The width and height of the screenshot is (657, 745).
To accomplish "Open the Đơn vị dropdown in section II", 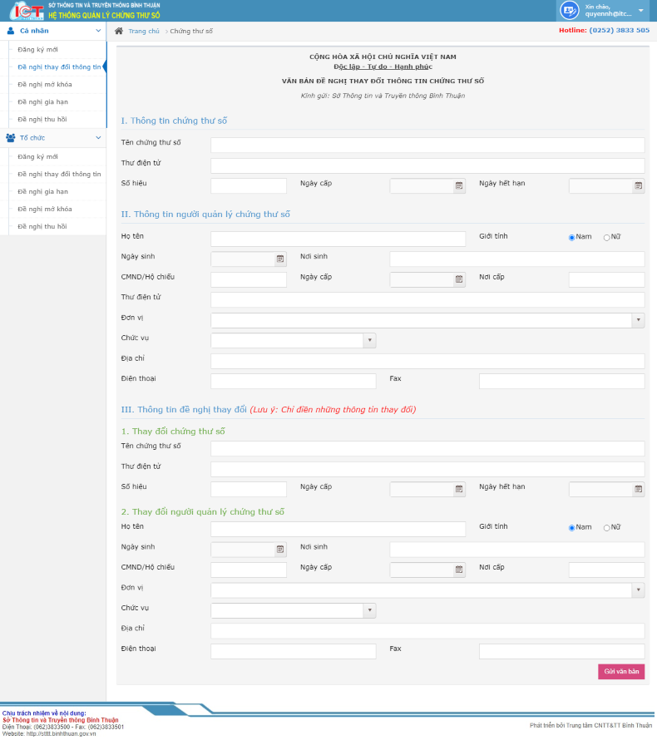I will point(638,320).
